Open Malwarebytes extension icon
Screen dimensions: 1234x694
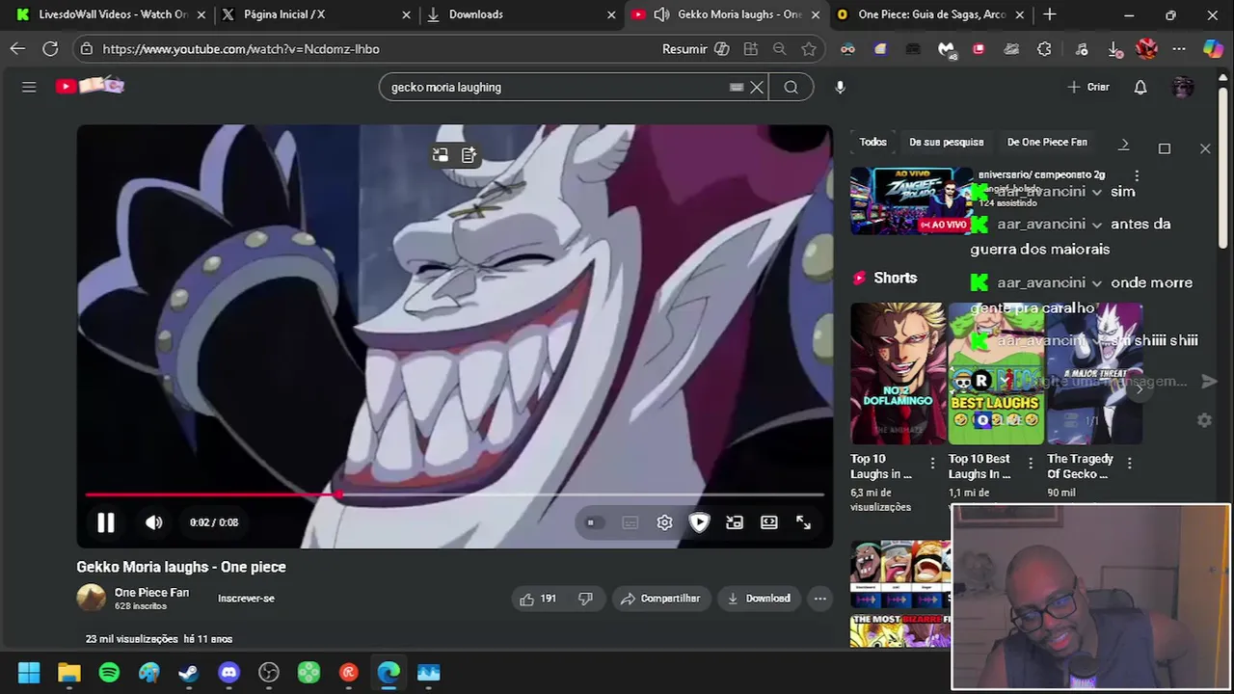point(946,49)
